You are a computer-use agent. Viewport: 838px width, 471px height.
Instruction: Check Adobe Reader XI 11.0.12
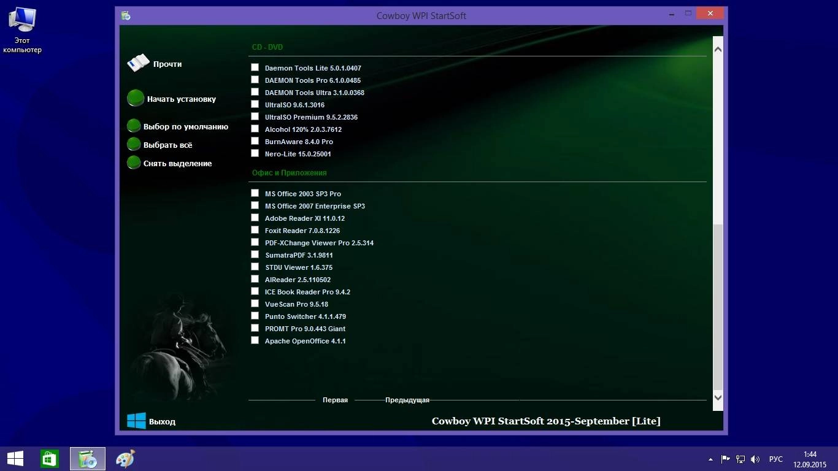pyautogui.click(x=255, y=218)
